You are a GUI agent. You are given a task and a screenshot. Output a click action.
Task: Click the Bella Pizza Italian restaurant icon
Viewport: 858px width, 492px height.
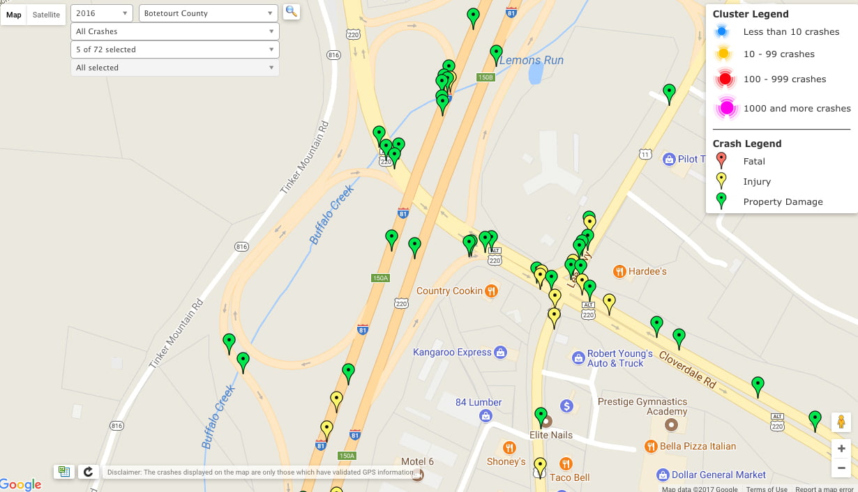[x=653, y=446]
